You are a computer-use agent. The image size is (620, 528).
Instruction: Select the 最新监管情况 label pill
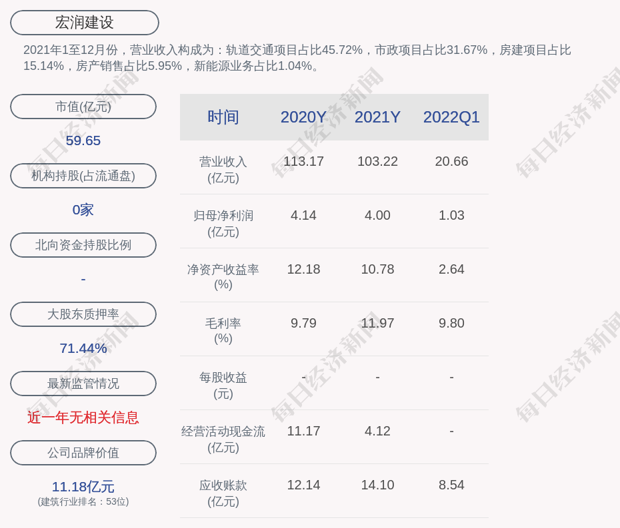click(x=83, y=384)
